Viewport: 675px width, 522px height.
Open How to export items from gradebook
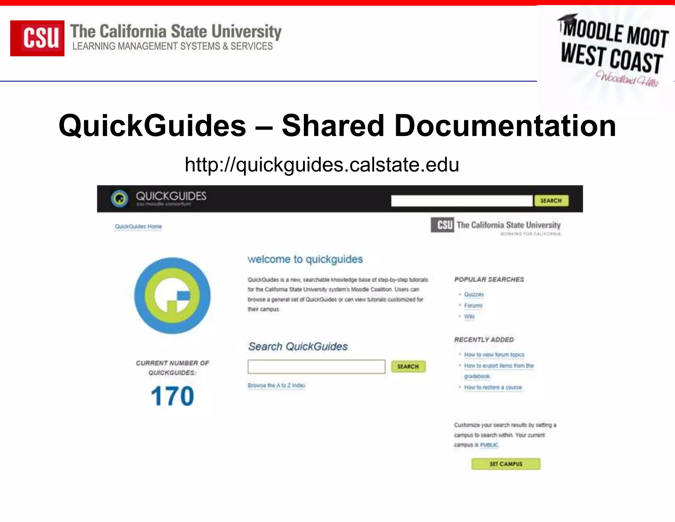click(499, 371)
